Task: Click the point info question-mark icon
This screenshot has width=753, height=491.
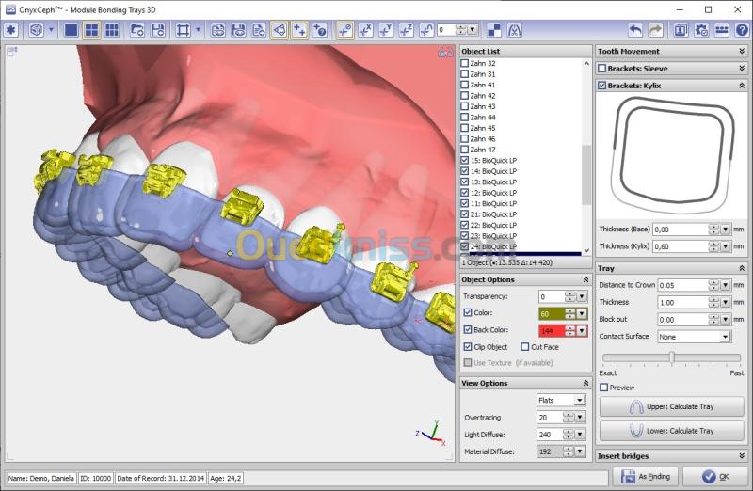Action: [x=320, y=30]
